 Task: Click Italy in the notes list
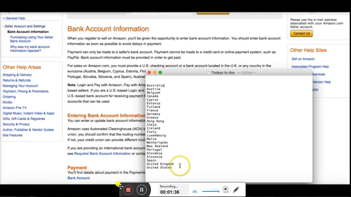[x=151, y=132]
